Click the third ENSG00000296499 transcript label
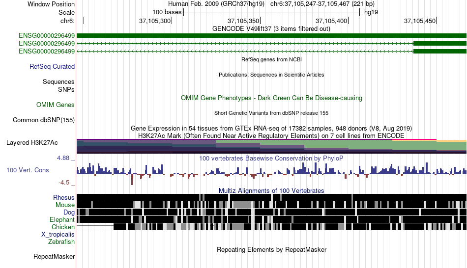Screen dimensions: 467x268 coord(47,51)
